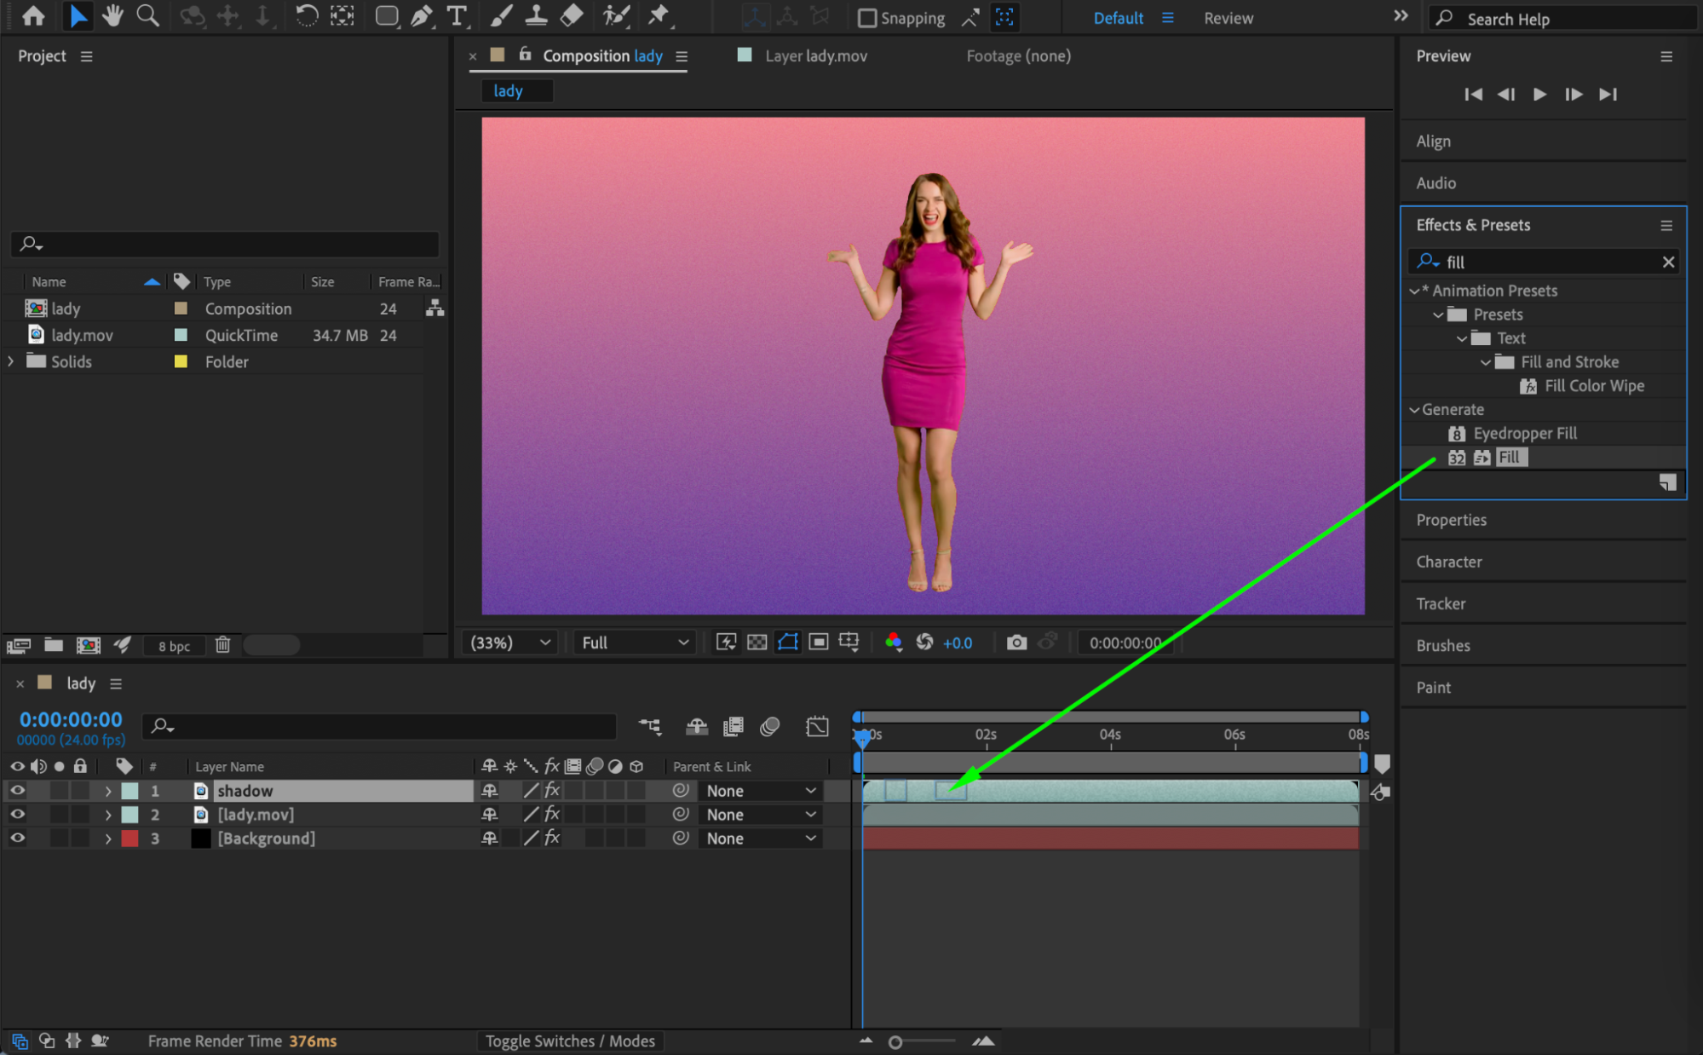Choose the Zoom tool
The image size is (1703, 1055).
coord(147,16)
